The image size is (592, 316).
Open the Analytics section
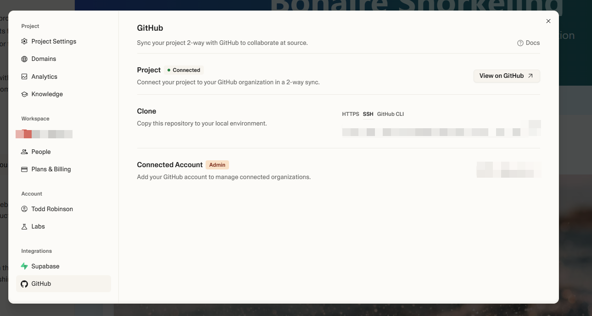coord(45,76)
